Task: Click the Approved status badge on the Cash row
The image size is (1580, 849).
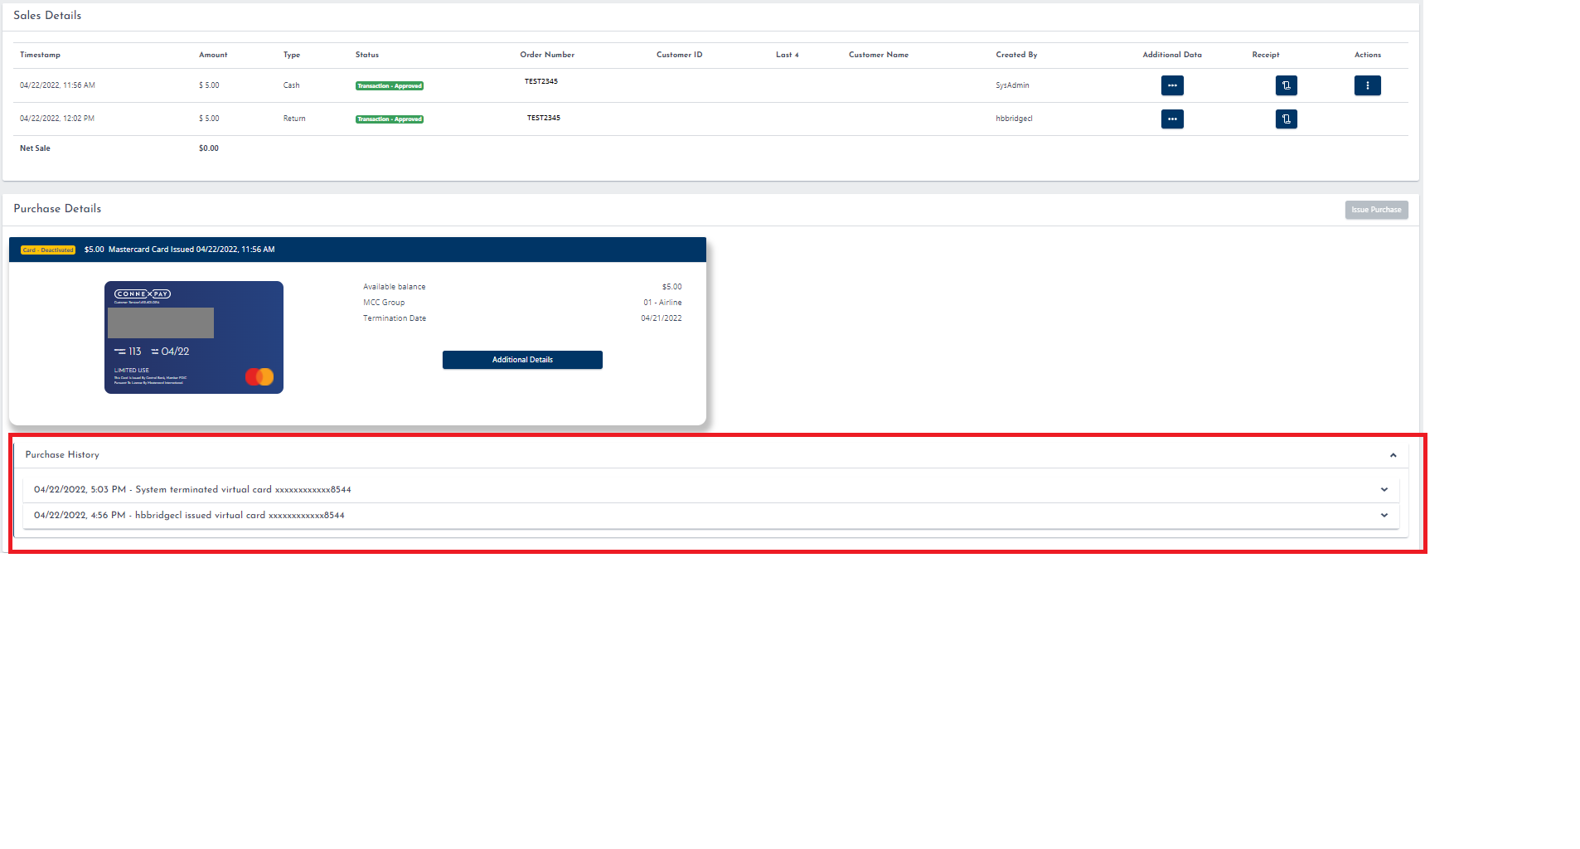Action: point(390,86)
